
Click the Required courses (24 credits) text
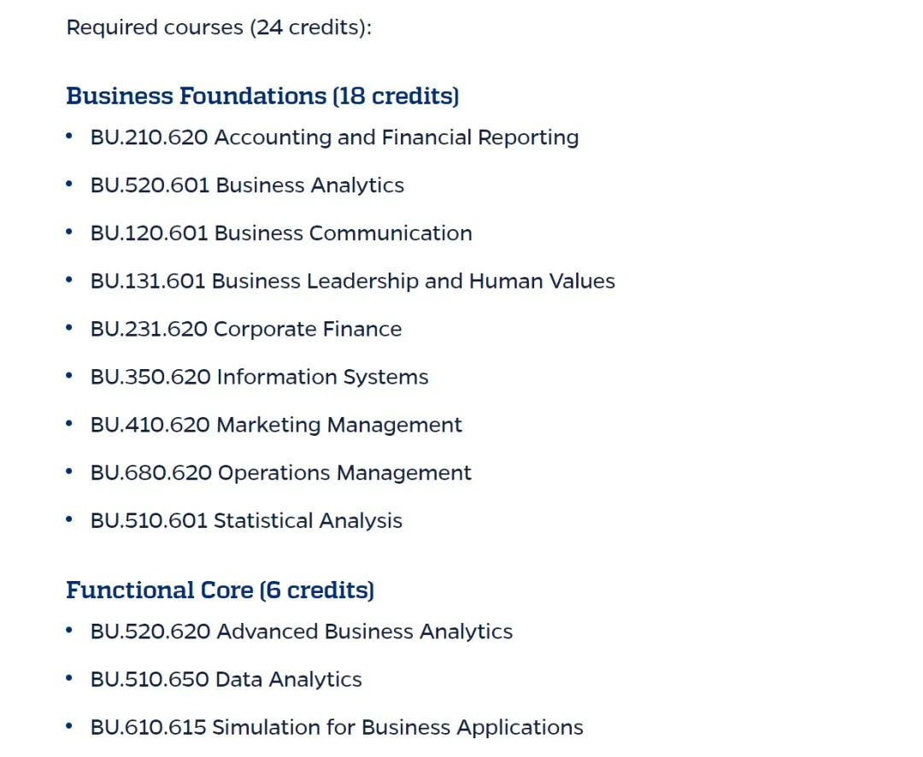[x=219, y=27]
